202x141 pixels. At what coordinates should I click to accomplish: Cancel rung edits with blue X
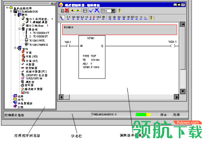pos(97,10)
